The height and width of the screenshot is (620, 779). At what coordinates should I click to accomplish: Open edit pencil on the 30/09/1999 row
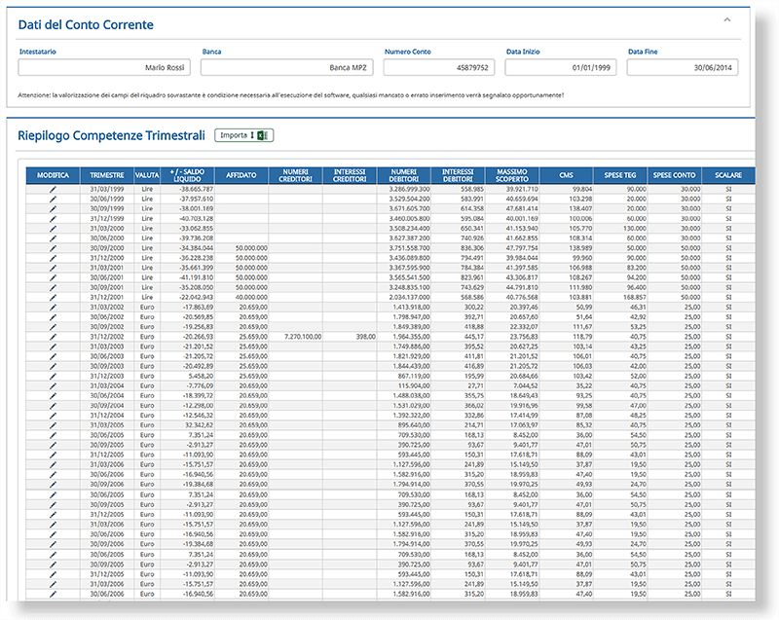[x=53, y=209]
